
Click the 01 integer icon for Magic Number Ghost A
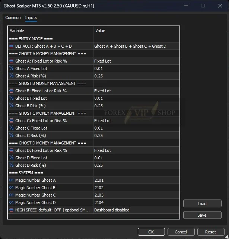[x=11, y=180]
